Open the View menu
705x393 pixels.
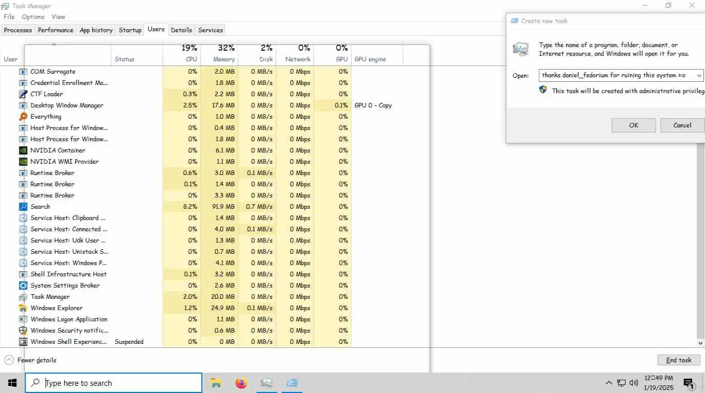pos(58,17)
